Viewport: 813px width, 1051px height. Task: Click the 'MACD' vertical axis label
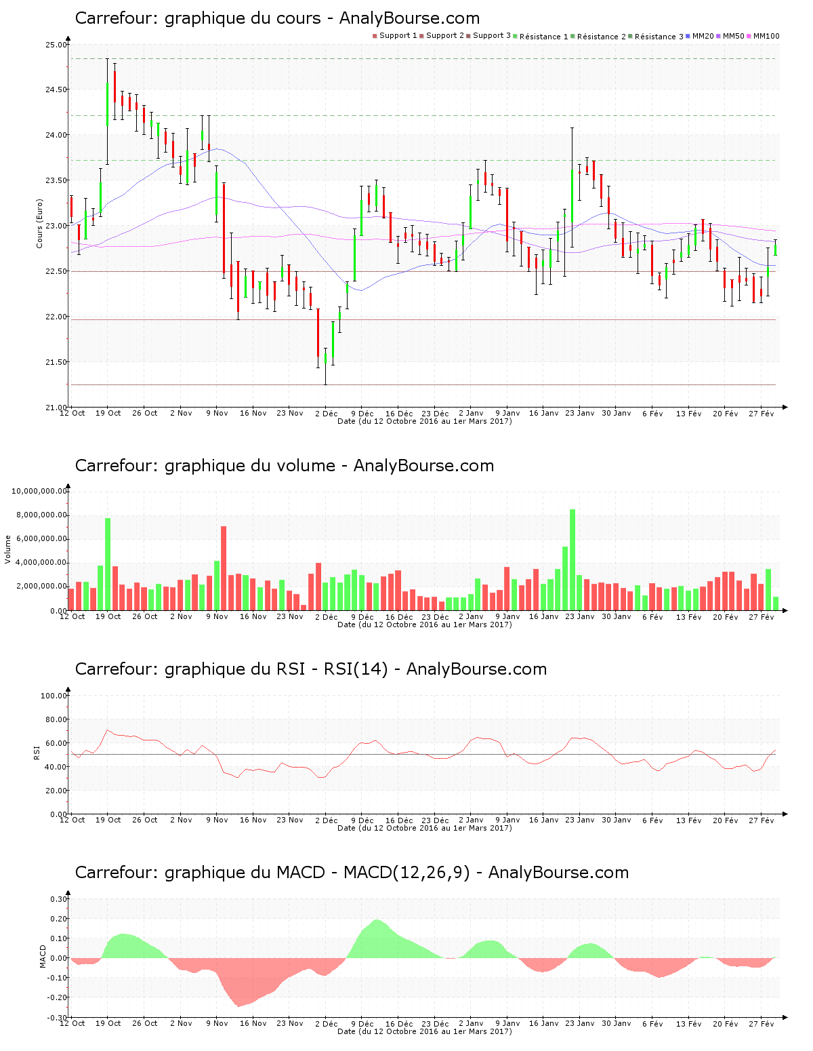pyautogui.click(x=43, y=956)
